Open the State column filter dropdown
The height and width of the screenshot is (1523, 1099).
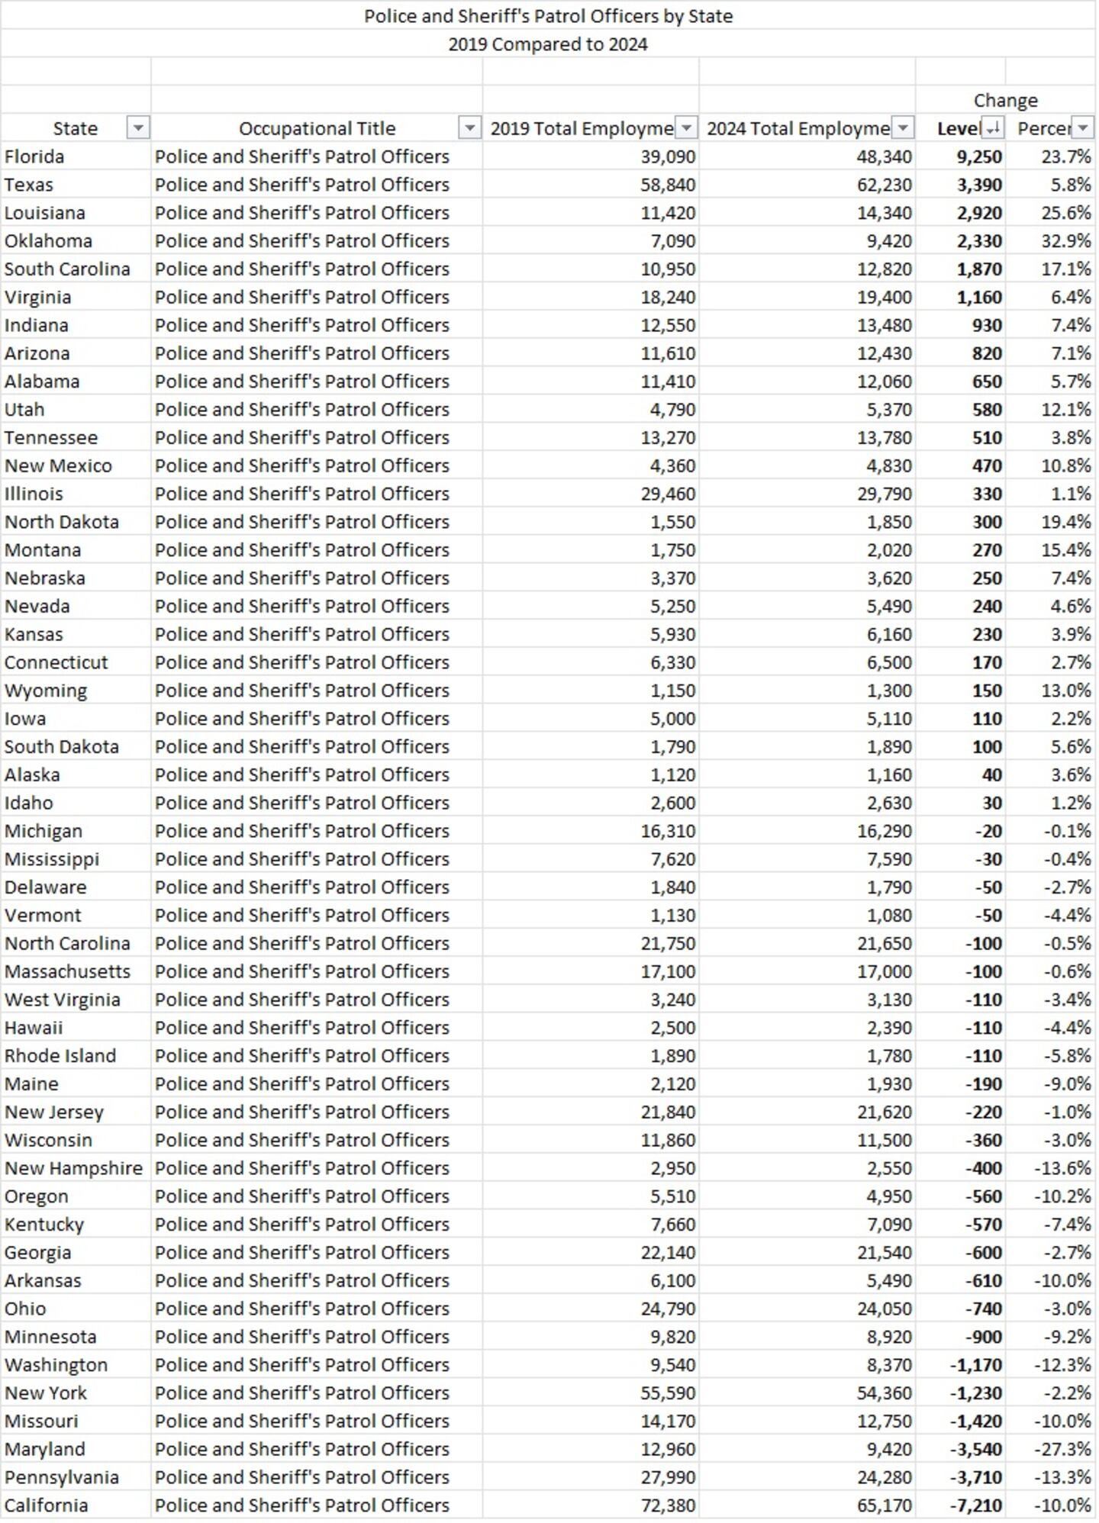[137, 128]
